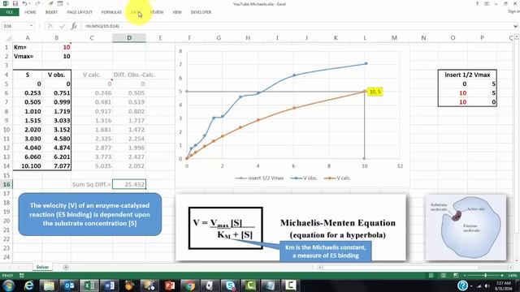Select the Vmax value cell B2

(57, 56)
